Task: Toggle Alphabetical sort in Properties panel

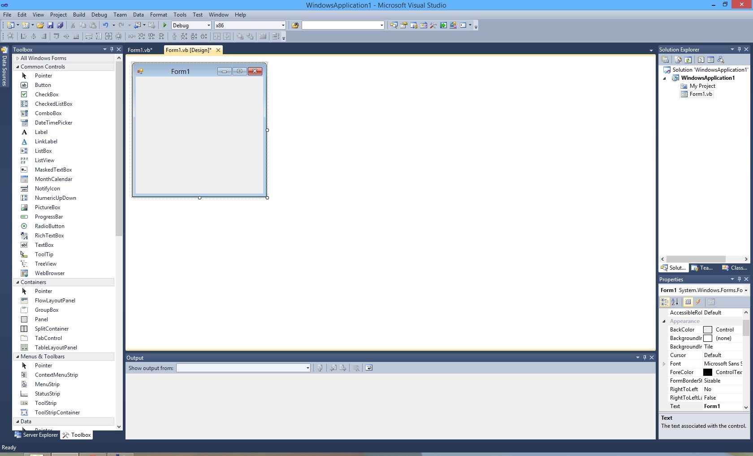Action: point(675,302)
